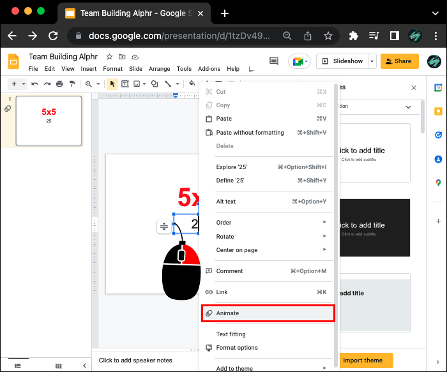Expand the new slide layout dropdown

[x=24, y=84]
